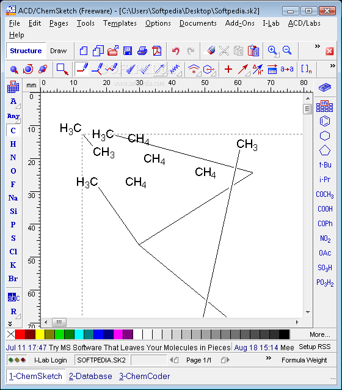Select the Draw Normal bond pencil tool
Screen dimensions: 342x390
(82, 69)
